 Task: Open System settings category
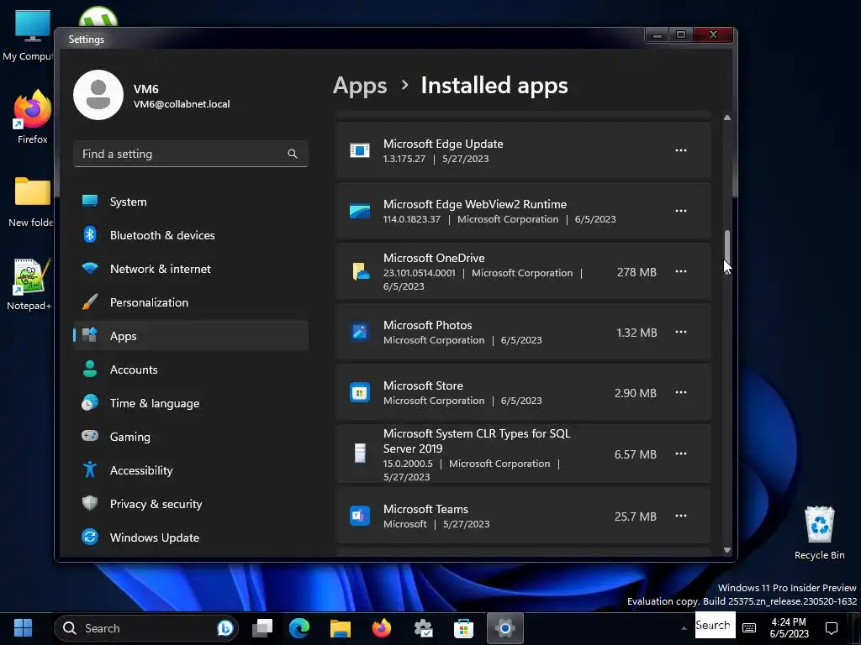(191, 202)
